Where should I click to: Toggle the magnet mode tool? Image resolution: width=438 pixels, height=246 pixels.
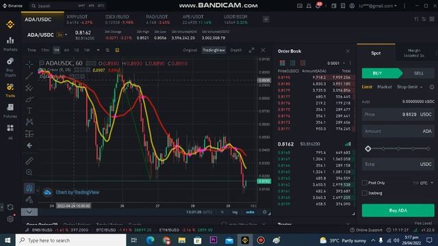click(29, 188)
